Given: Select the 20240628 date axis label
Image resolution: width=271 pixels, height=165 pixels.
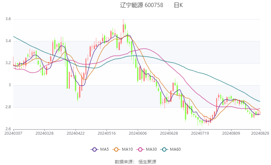Looking at the screenshot, I should 169,133.
